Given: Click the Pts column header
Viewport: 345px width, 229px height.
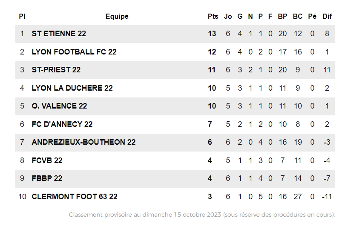Looking at the screenshot, I should click(x=213, y=17).
